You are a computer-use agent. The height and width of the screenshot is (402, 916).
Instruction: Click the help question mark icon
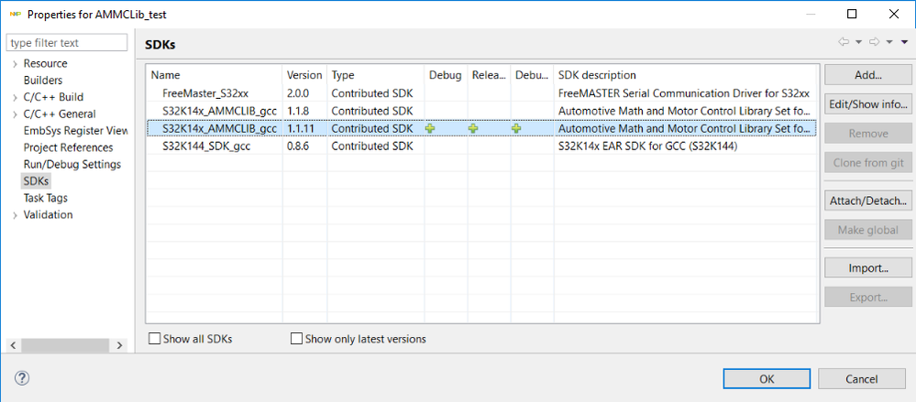22,378
